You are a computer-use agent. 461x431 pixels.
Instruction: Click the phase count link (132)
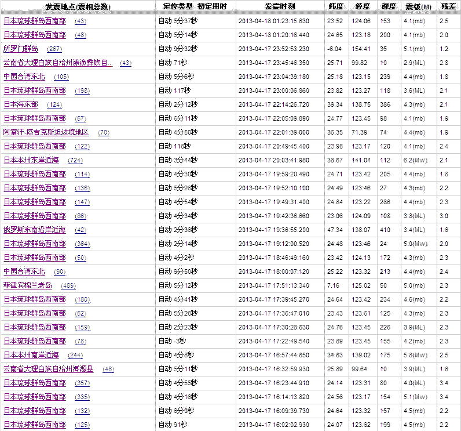pyautogui.click(x=82, y=411)
